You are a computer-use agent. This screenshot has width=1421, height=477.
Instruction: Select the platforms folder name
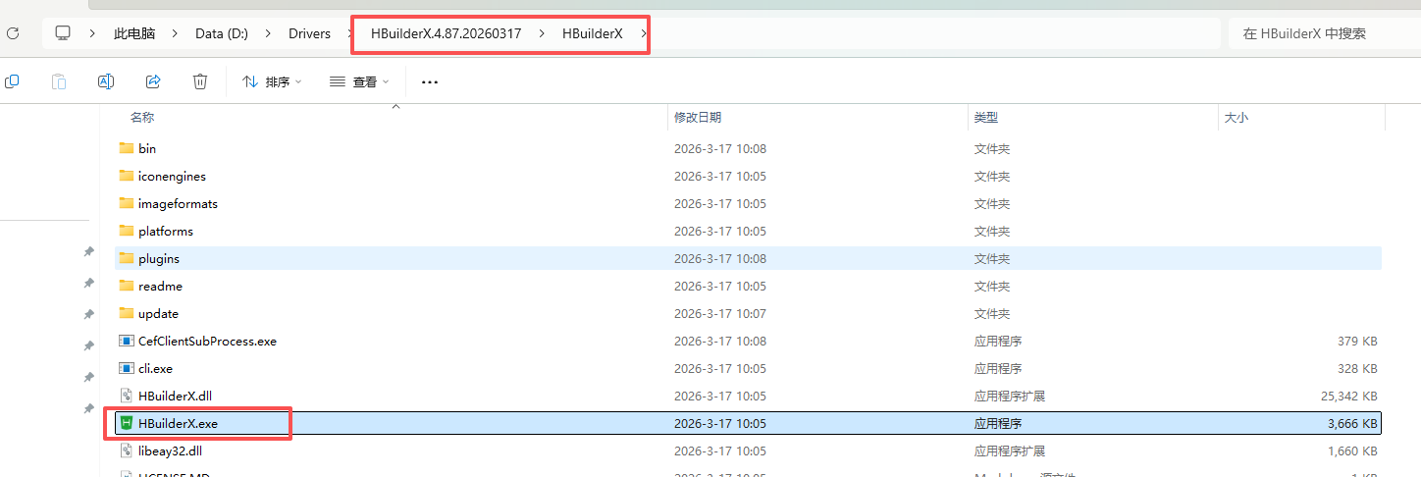[x=166, y=231]
